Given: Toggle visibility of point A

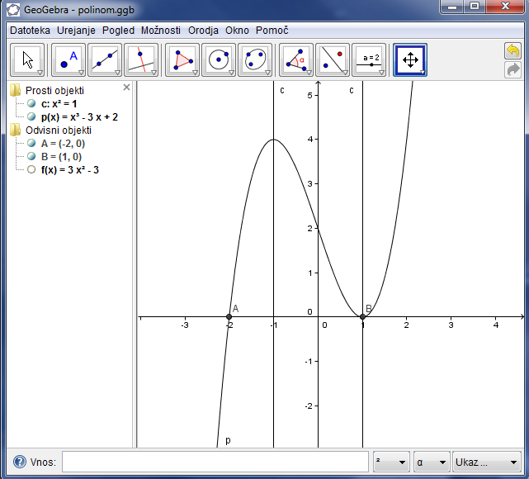Looking at the screenshot, I should (x=31, y=144).
